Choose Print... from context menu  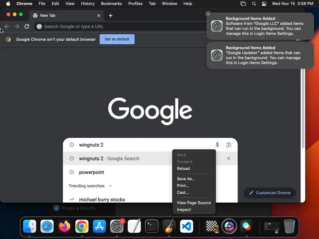click(194, 185)
